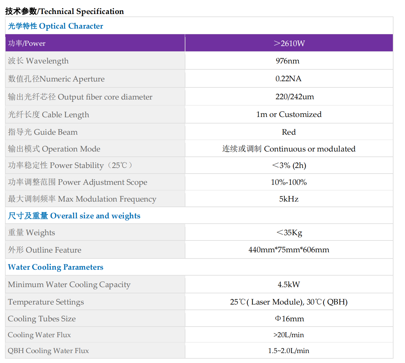Select the 10%-100% adjustment scope value

click(289, 182)
